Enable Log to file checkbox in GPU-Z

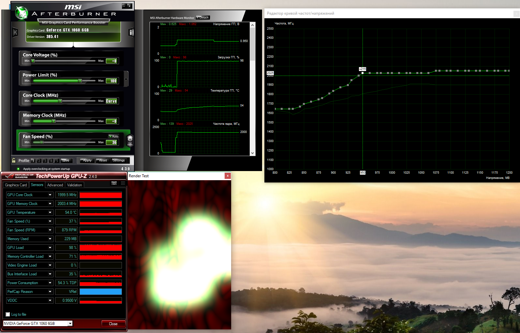(8, 314)
